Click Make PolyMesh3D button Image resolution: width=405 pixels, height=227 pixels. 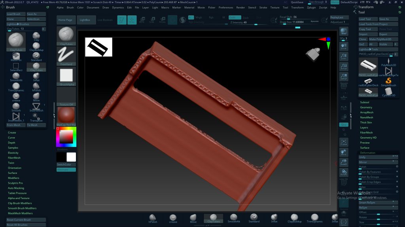point(383,39)
